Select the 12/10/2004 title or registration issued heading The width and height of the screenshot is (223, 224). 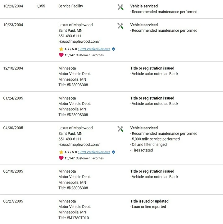point(152,68)
